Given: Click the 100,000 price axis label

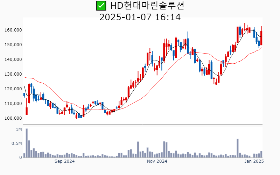Looking at the screenshot, I should click(x=13, y=118).
